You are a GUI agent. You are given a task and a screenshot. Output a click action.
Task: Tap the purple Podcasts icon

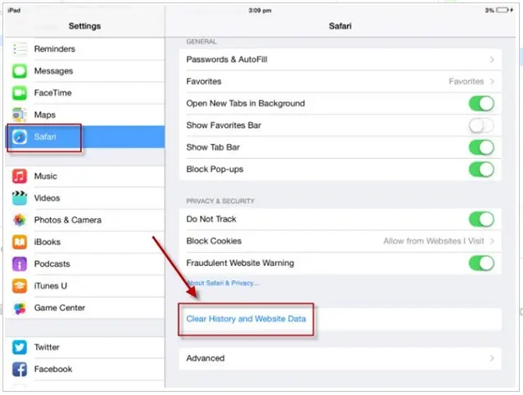pyautogui.click(x=20, y=264)
